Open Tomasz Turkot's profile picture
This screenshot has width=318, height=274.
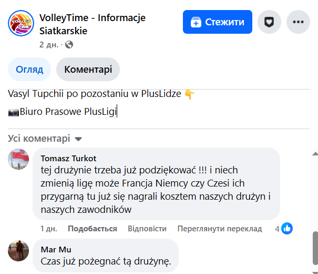18,159
